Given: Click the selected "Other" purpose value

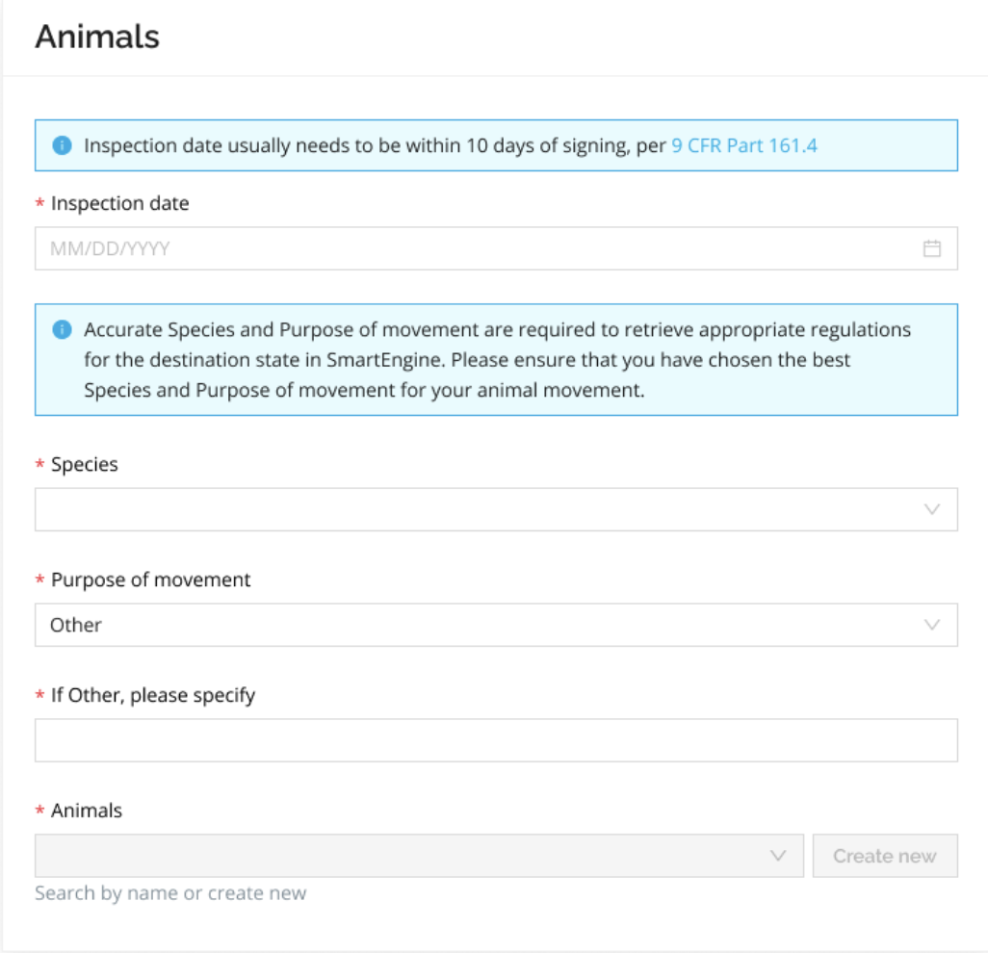Looking at the screenshot, I should coord(76,625).
